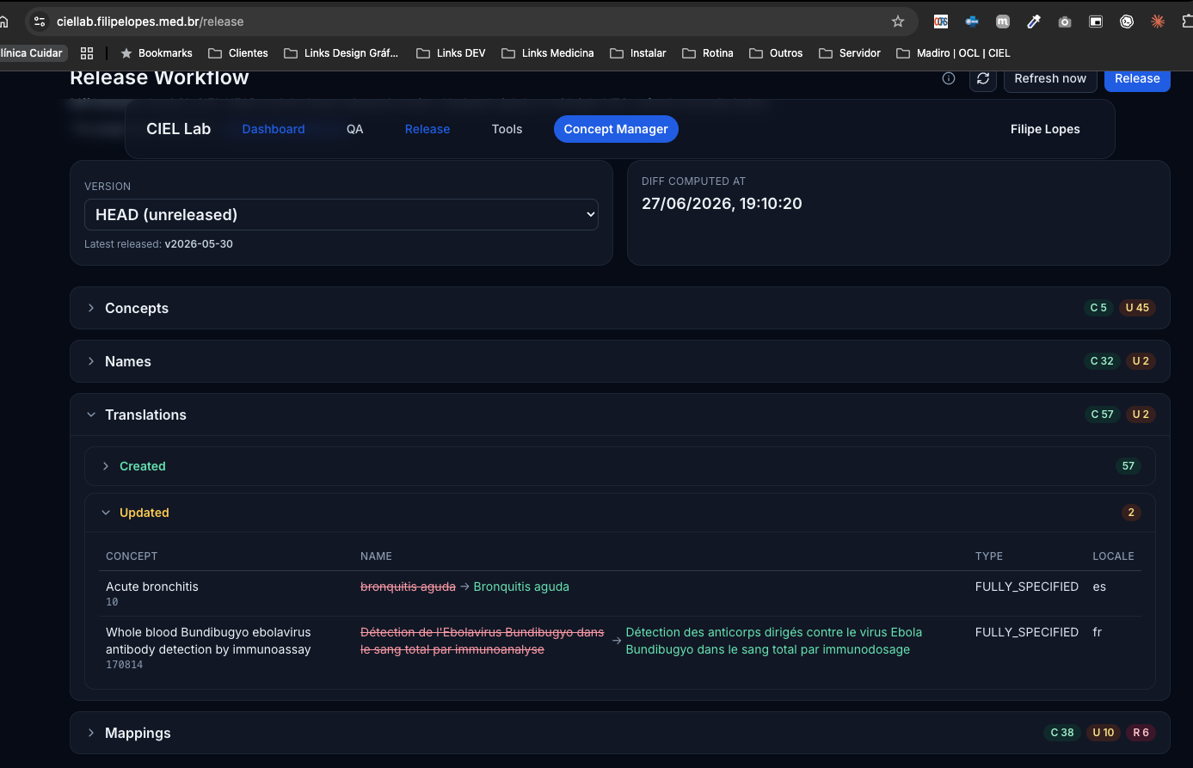The image size is (1193, 768).
Task: Click the new name Bronquitis aguda
Action: [521, 587]
